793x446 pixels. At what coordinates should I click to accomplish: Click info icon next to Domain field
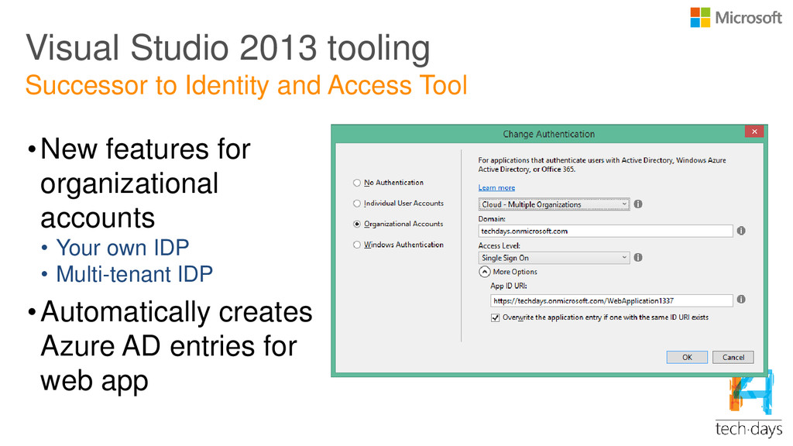pos(741,231)
